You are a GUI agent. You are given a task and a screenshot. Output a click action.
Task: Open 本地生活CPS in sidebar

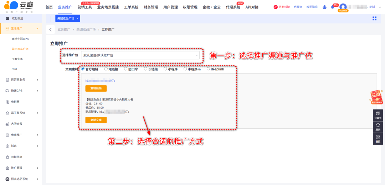tap(20, 39)
